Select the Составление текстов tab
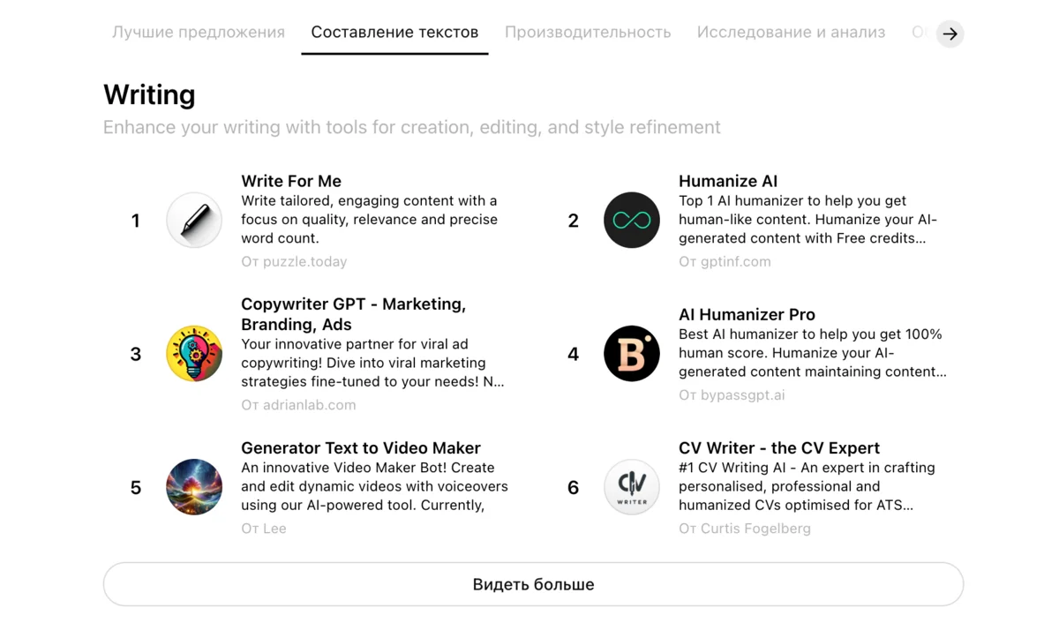This screenshot has height=638, width=1059. click(394, 33)
